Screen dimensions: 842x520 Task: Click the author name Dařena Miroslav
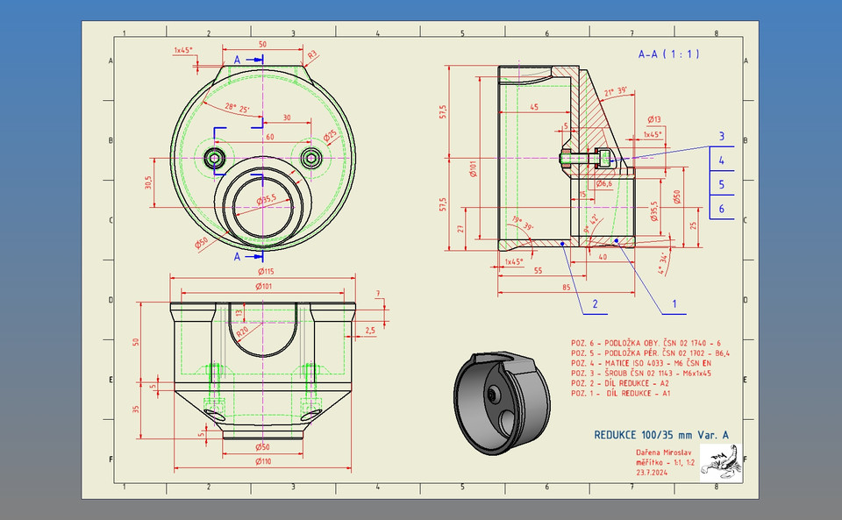click(x=665, y=454)
